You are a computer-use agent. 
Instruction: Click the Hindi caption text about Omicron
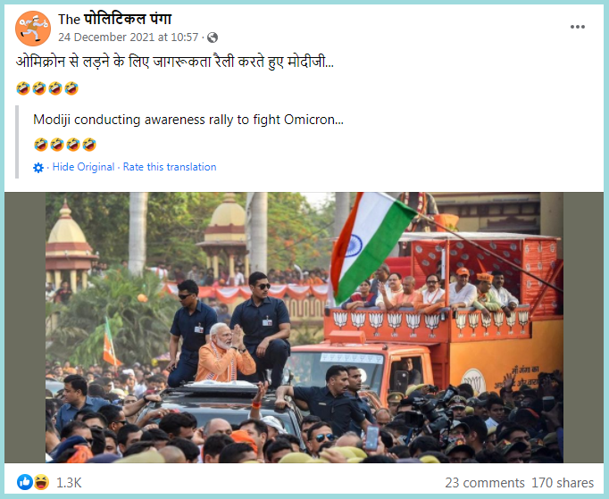[x=175, y=62]
